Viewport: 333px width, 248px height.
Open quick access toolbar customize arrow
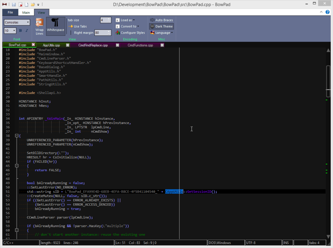point(38,5)
